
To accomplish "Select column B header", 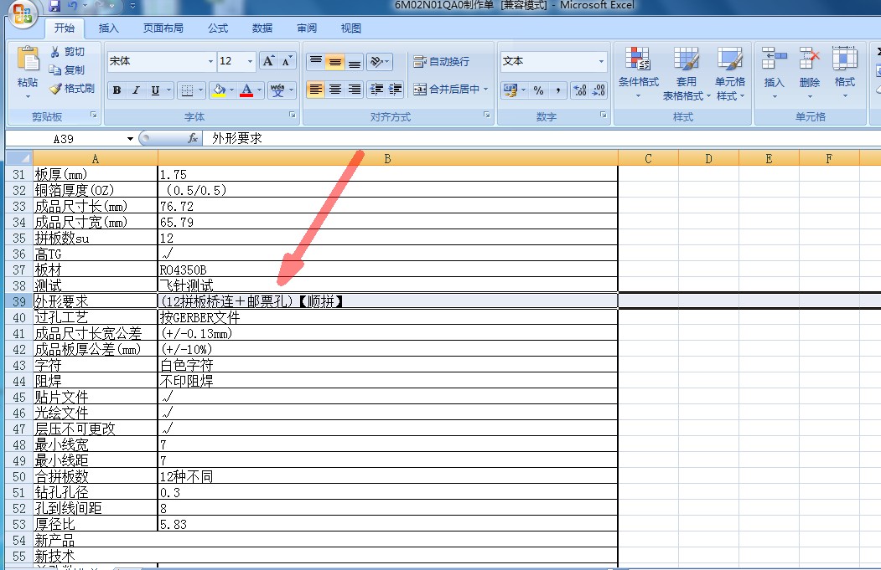I will [x=387, y=159].
